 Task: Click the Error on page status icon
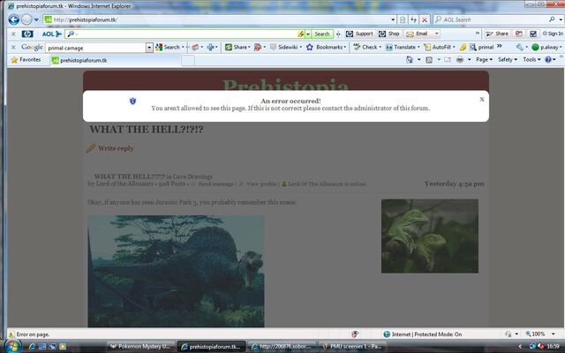(11, 334)
